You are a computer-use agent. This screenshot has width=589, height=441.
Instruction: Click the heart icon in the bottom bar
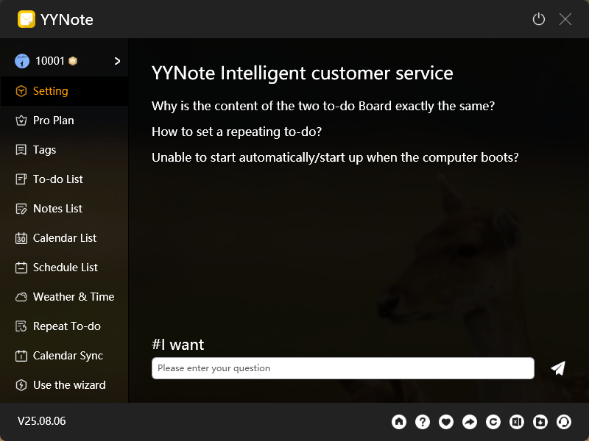pyautogui.click(x=446, y=421)
